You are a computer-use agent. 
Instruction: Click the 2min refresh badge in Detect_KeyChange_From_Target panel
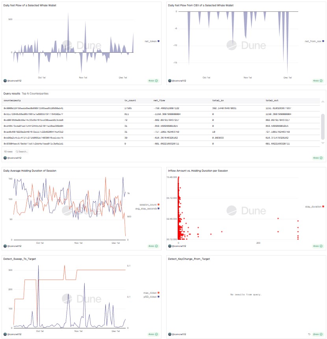click(318, 334)
